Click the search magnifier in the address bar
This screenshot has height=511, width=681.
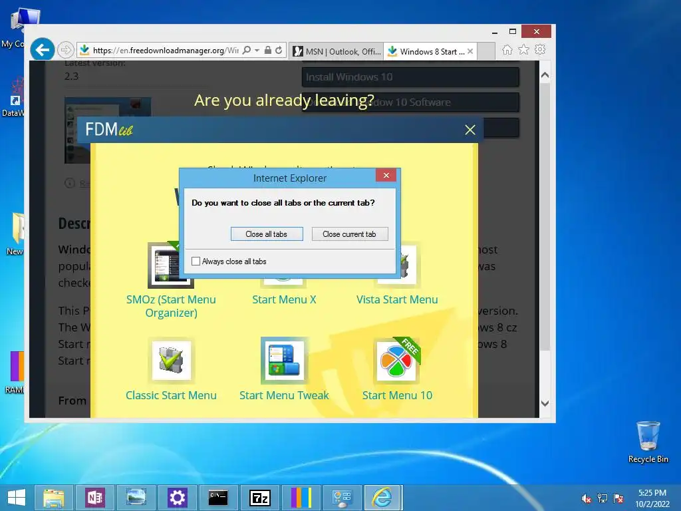pos(246,50)
